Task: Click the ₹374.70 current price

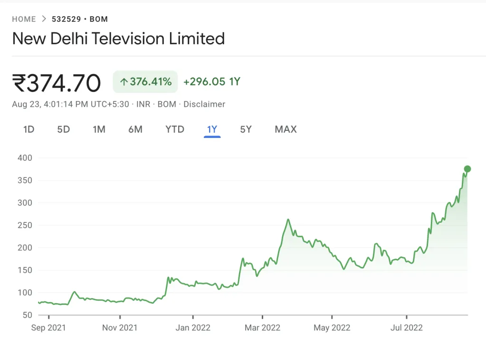Action: 57,83
